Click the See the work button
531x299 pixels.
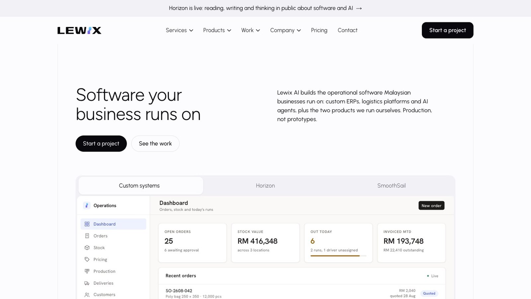155,144
